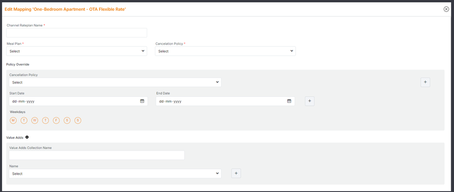The height and width of the screenshot is (192, 454).
Task: Click the Value Adds info icon
Action: point(27,137)
